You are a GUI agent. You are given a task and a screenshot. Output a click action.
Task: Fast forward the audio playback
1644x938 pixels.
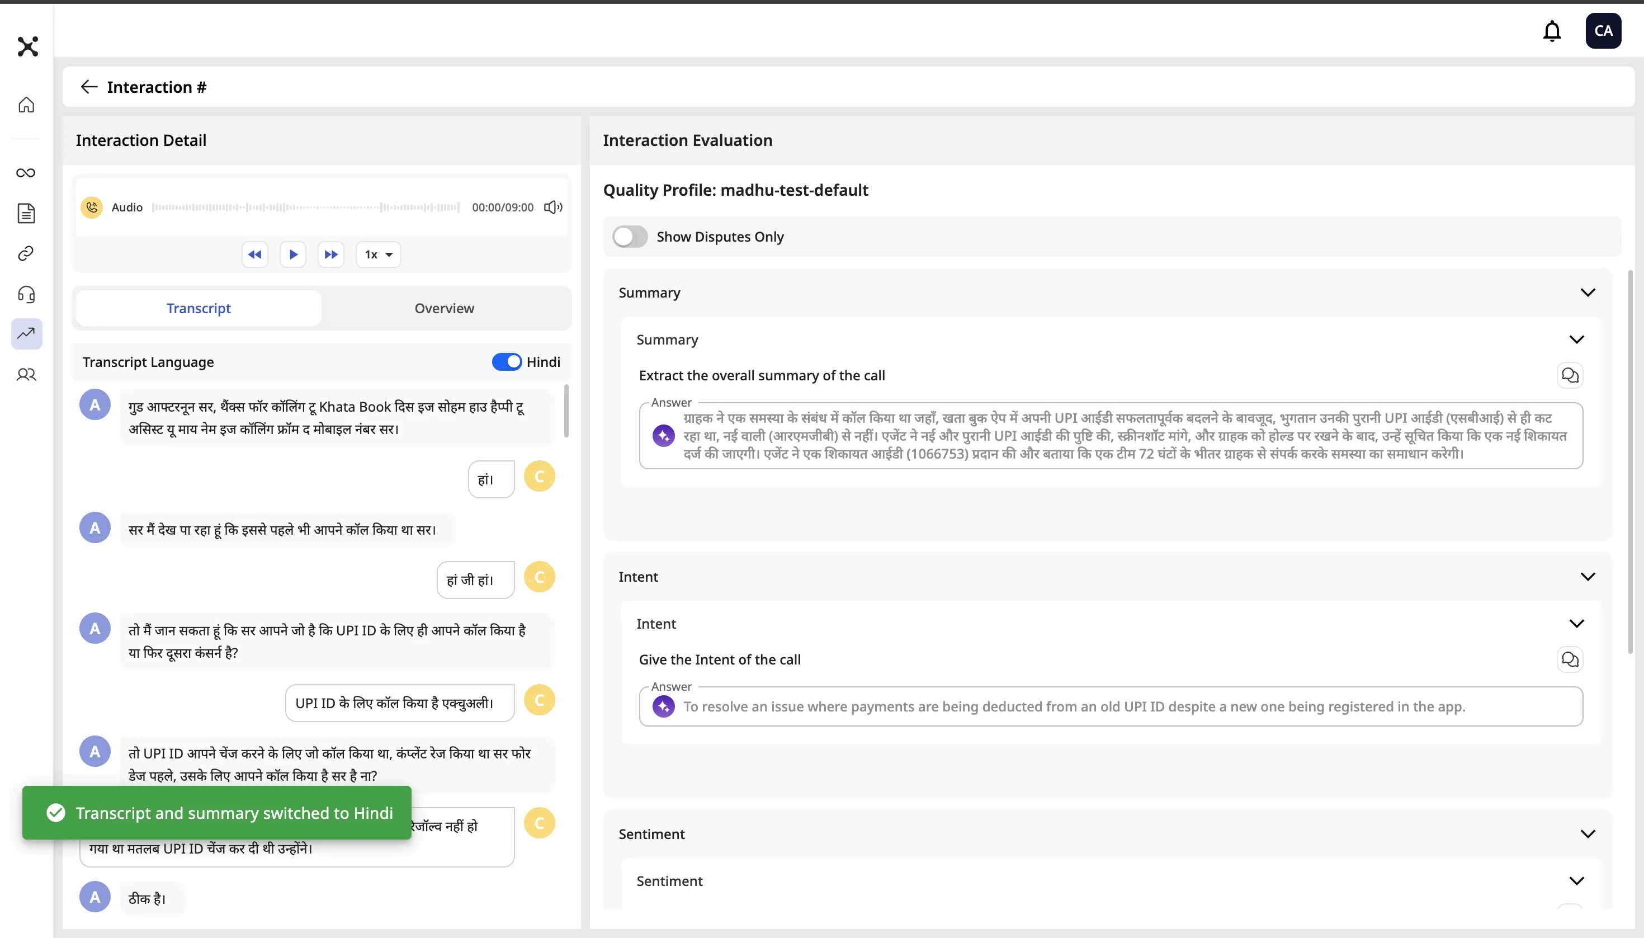point(331,254)
